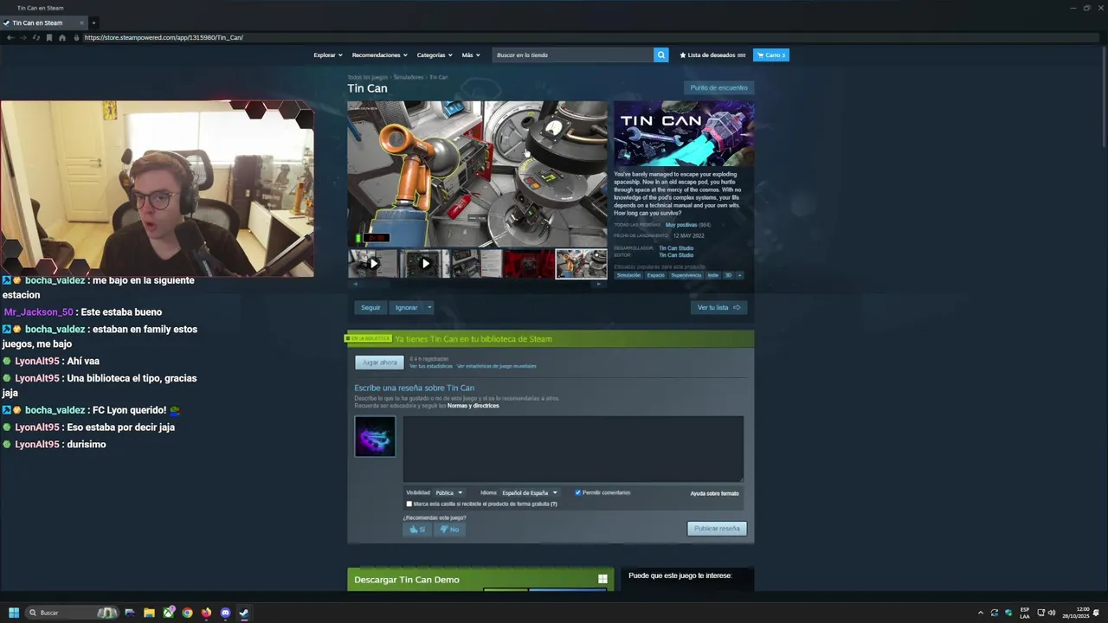Click the Sí thumbs-up recommend button
1108x623 pixels.
pyautogui.click(x=417, y=530)
